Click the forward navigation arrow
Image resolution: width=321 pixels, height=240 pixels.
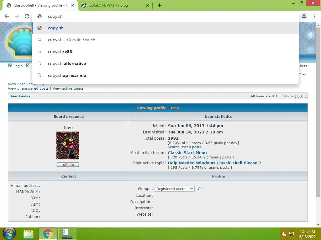pos(17,16)
